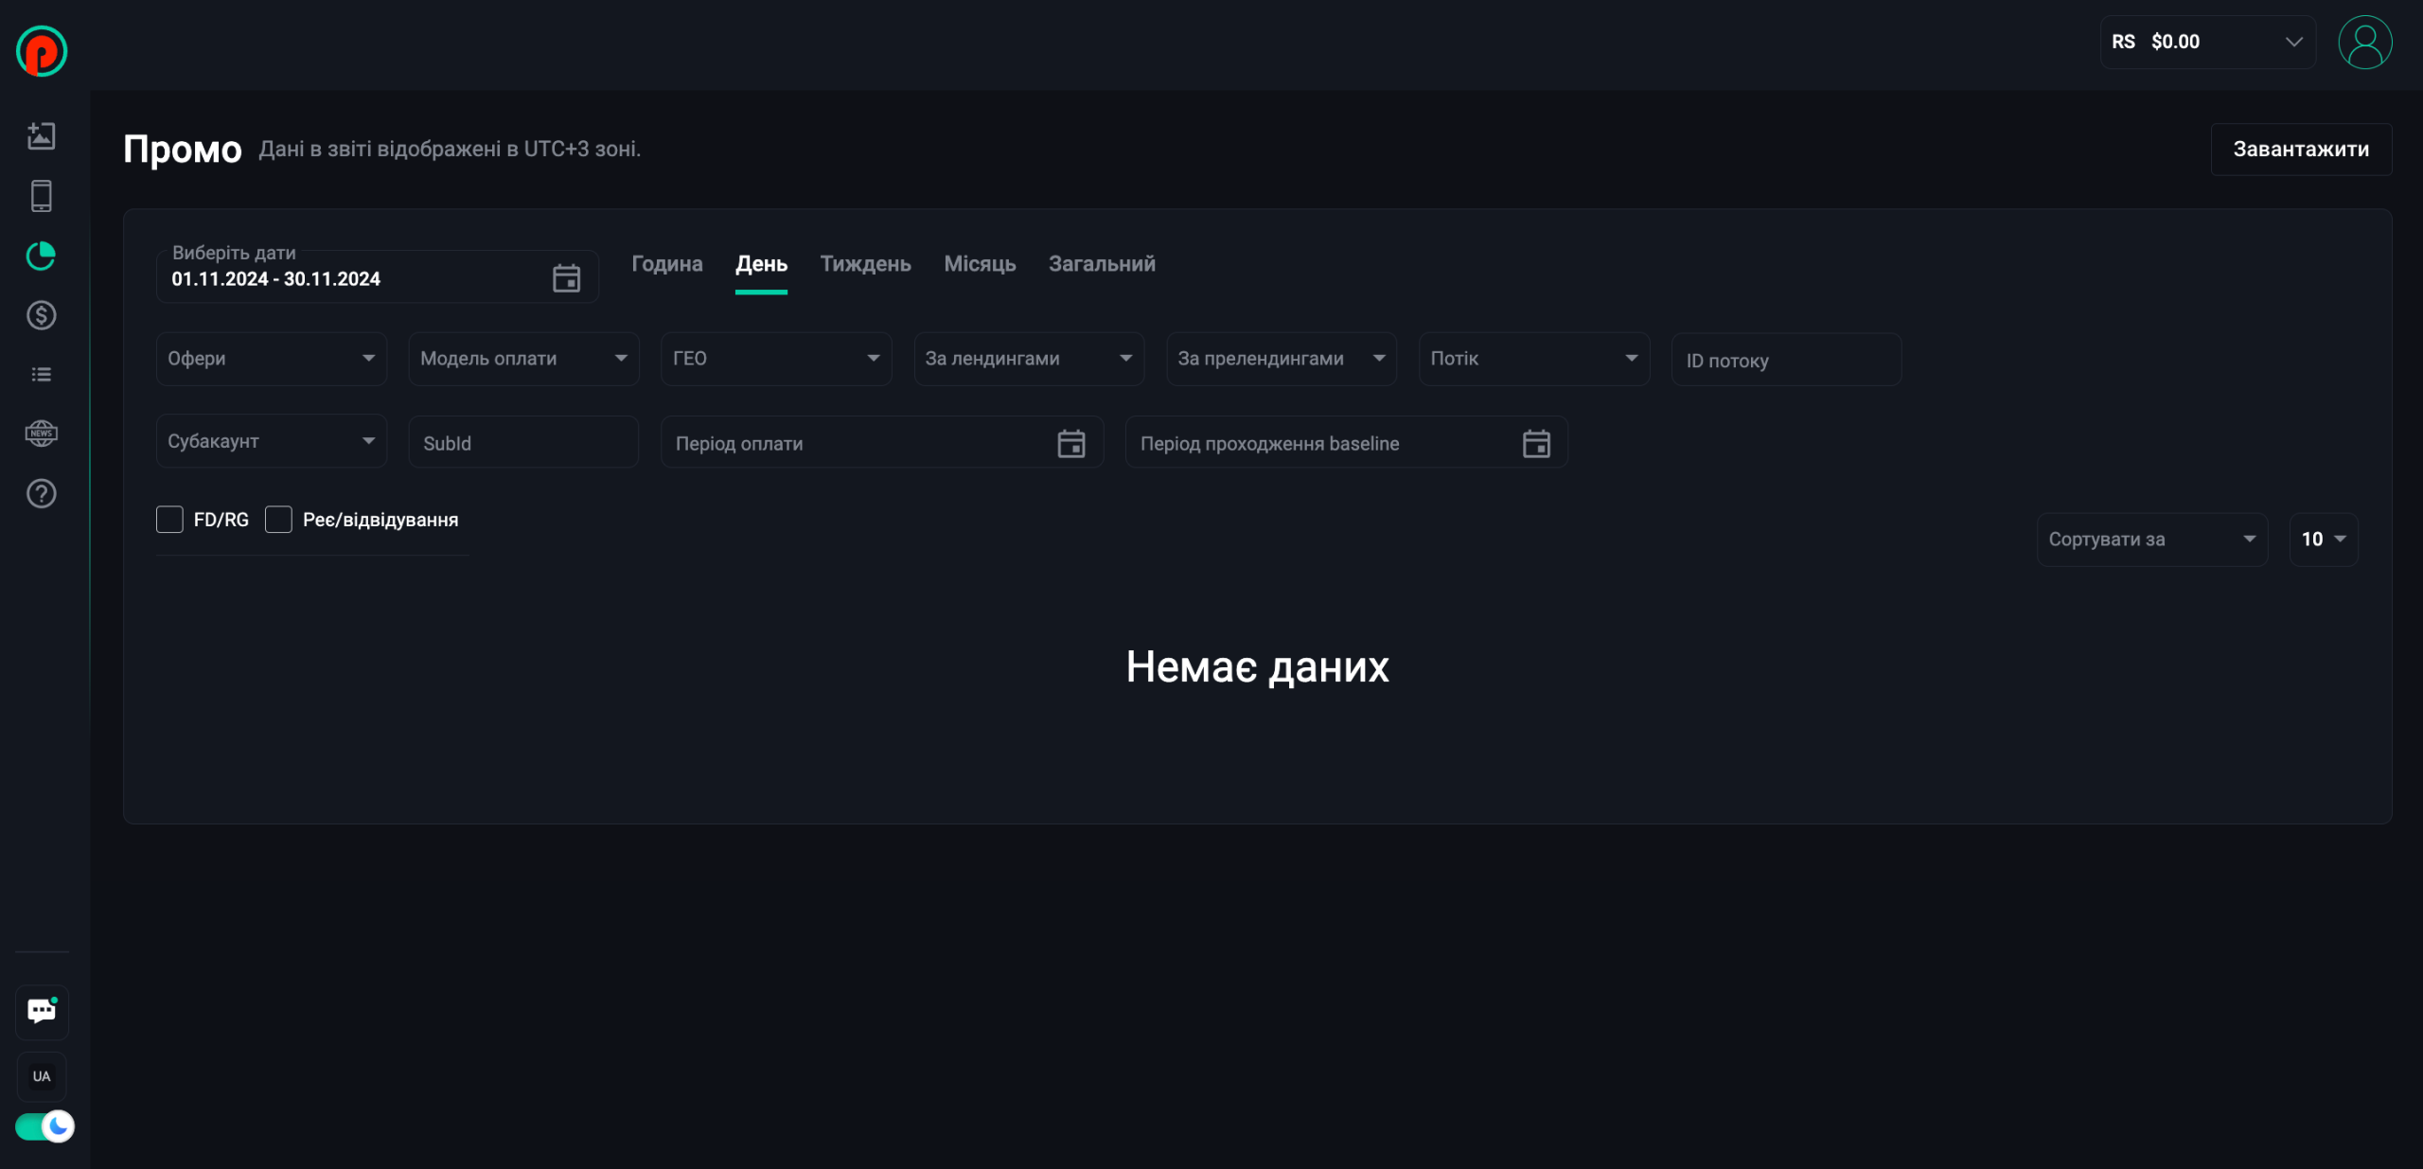Switch to the Тиждень tab
Image resolution: width=2423 pixels, height=1169 pixels.
point(865,264)
